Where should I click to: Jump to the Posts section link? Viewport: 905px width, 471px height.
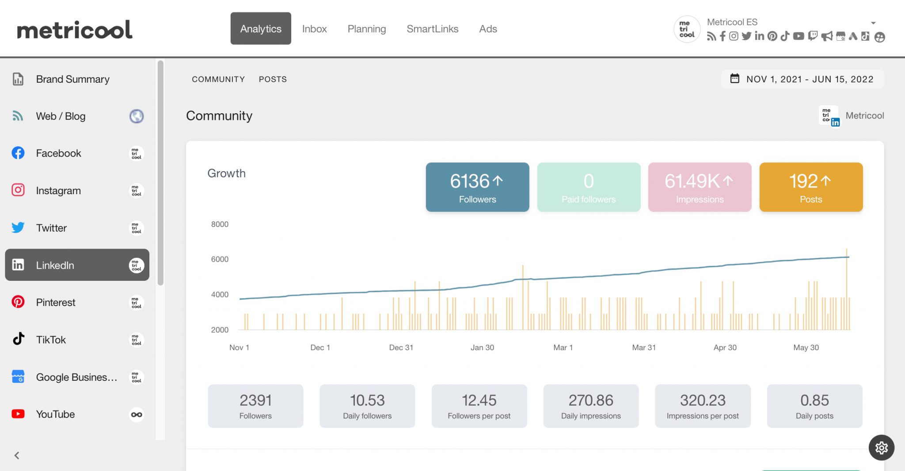[273, 79]
